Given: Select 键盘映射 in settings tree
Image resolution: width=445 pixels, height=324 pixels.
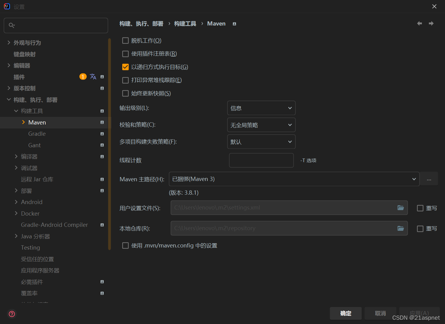Looking at the screenshot, I should [x=25, y=54].
